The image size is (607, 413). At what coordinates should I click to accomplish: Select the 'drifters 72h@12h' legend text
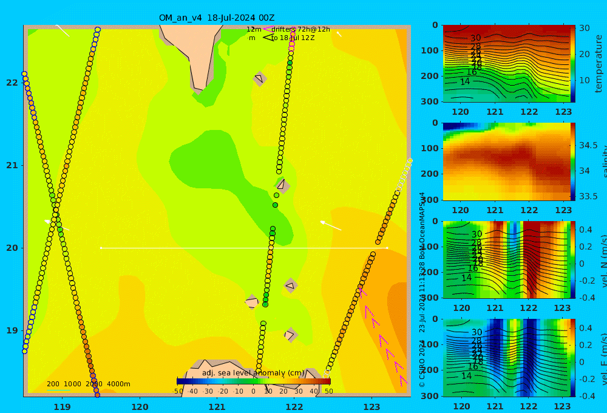tap(301, 29)
